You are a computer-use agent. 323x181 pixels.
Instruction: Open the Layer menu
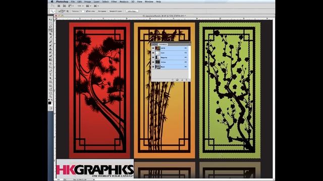(96, 2)
